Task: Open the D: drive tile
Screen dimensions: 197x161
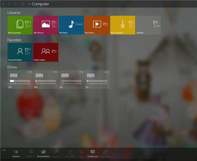Action: (46, 80)
